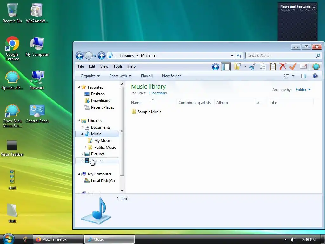Screen dimensions: 325x244
Task: Click the search magnifier icon
Action: [318, 56]
